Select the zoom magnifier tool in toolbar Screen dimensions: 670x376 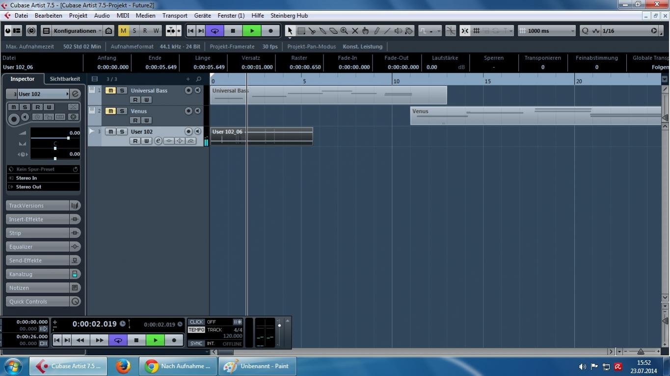point(344,31)
